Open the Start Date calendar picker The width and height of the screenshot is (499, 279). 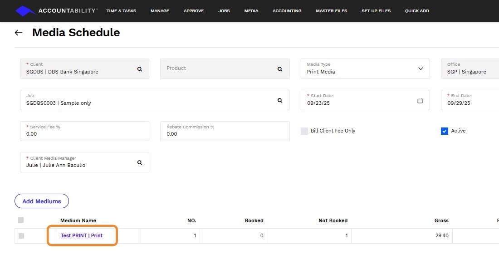(x=420, y=101)
